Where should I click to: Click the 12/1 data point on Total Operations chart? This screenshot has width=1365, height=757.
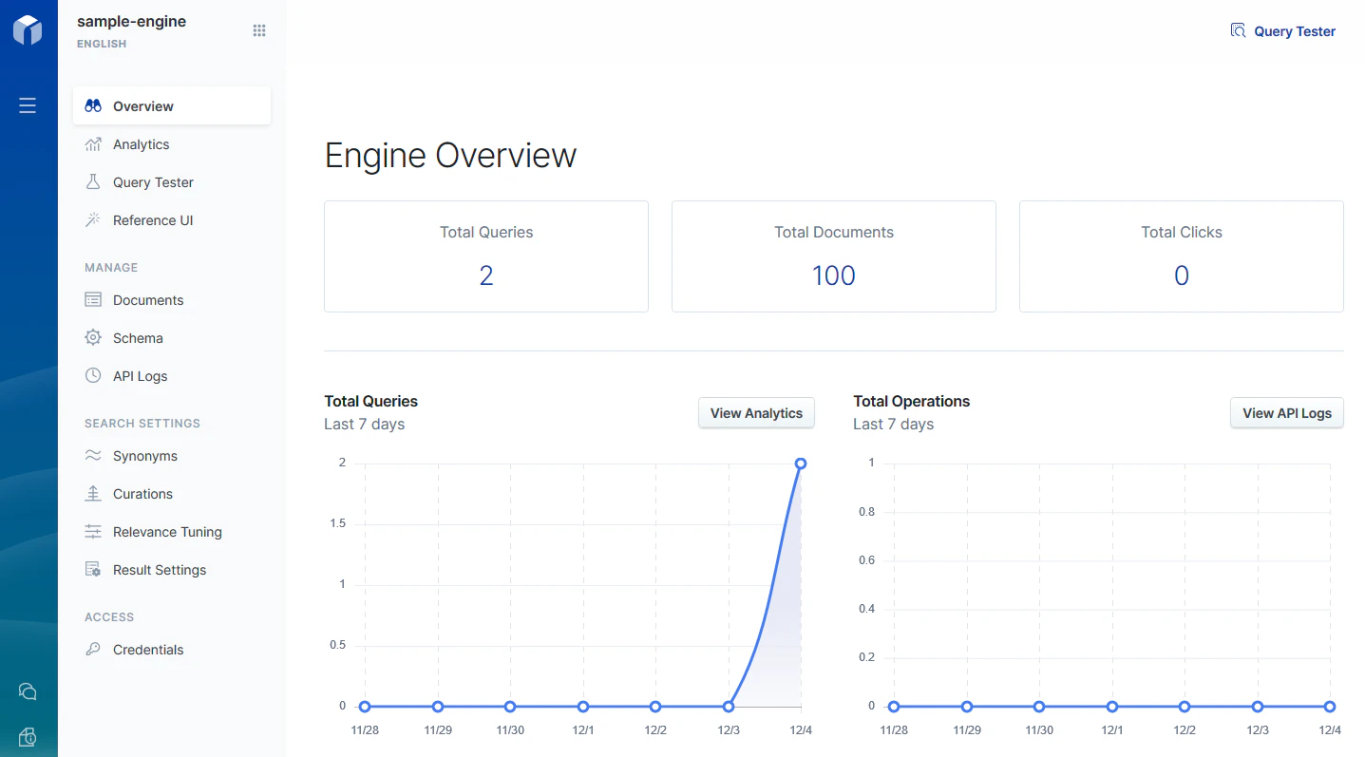pyautogui.click(x=1112, y=707)
